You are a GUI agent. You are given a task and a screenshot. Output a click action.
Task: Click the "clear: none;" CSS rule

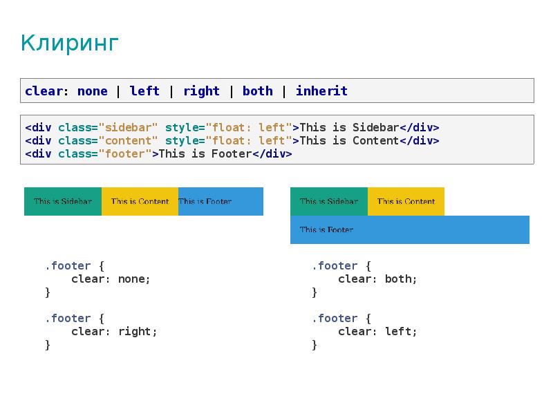coord(111,279)
